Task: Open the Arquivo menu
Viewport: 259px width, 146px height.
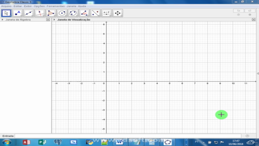Action: point(6,6)
